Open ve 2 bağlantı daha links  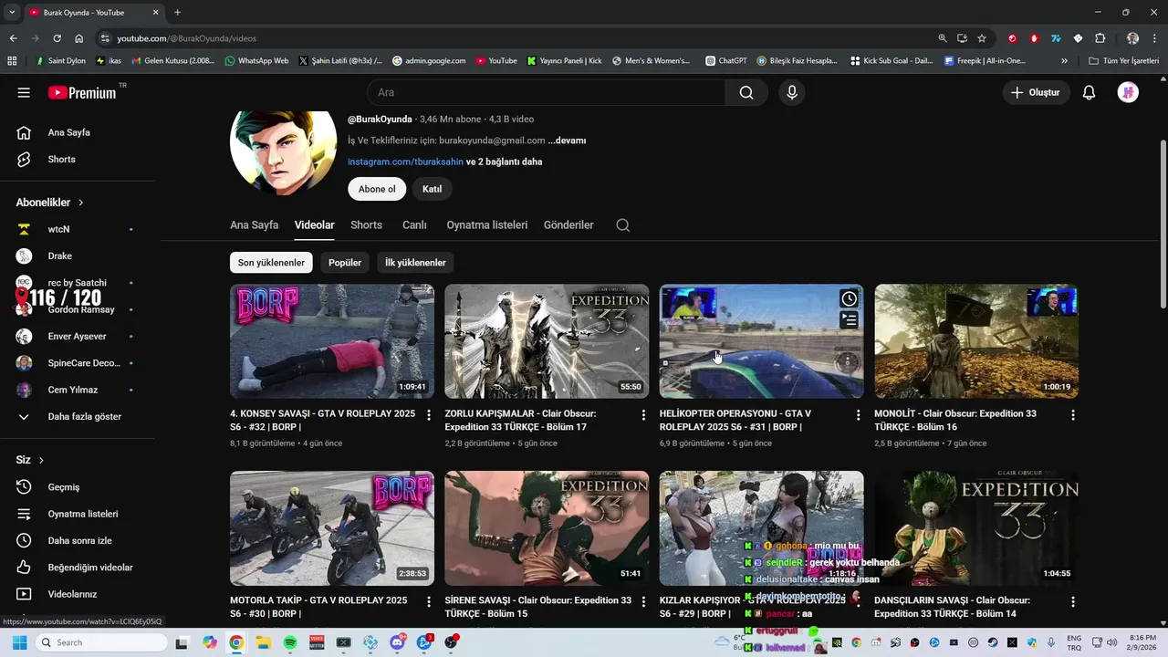(x=505, y=162)
